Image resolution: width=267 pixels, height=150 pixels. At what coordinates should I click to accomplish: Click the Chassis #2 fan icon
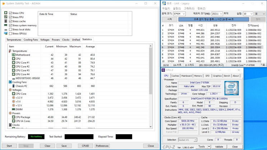point(13,86)
